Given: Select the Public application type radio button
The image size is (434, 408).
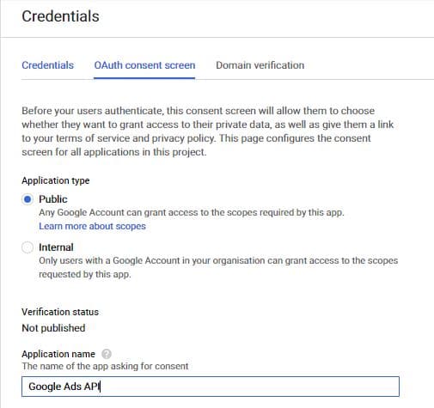Looking at the screenshot, I should 28,199.
